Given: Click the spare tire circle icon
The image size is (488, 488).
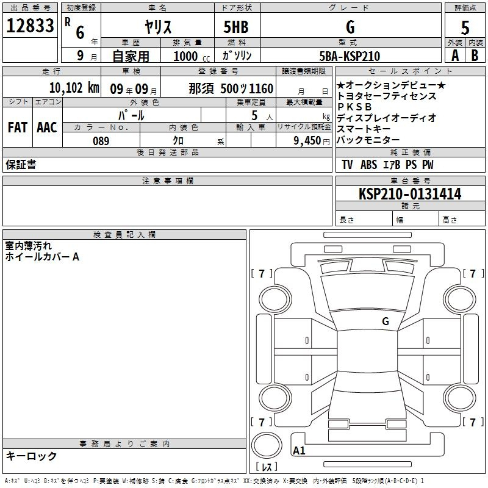Looking at the screenshot, I should (x=267, y=446).
